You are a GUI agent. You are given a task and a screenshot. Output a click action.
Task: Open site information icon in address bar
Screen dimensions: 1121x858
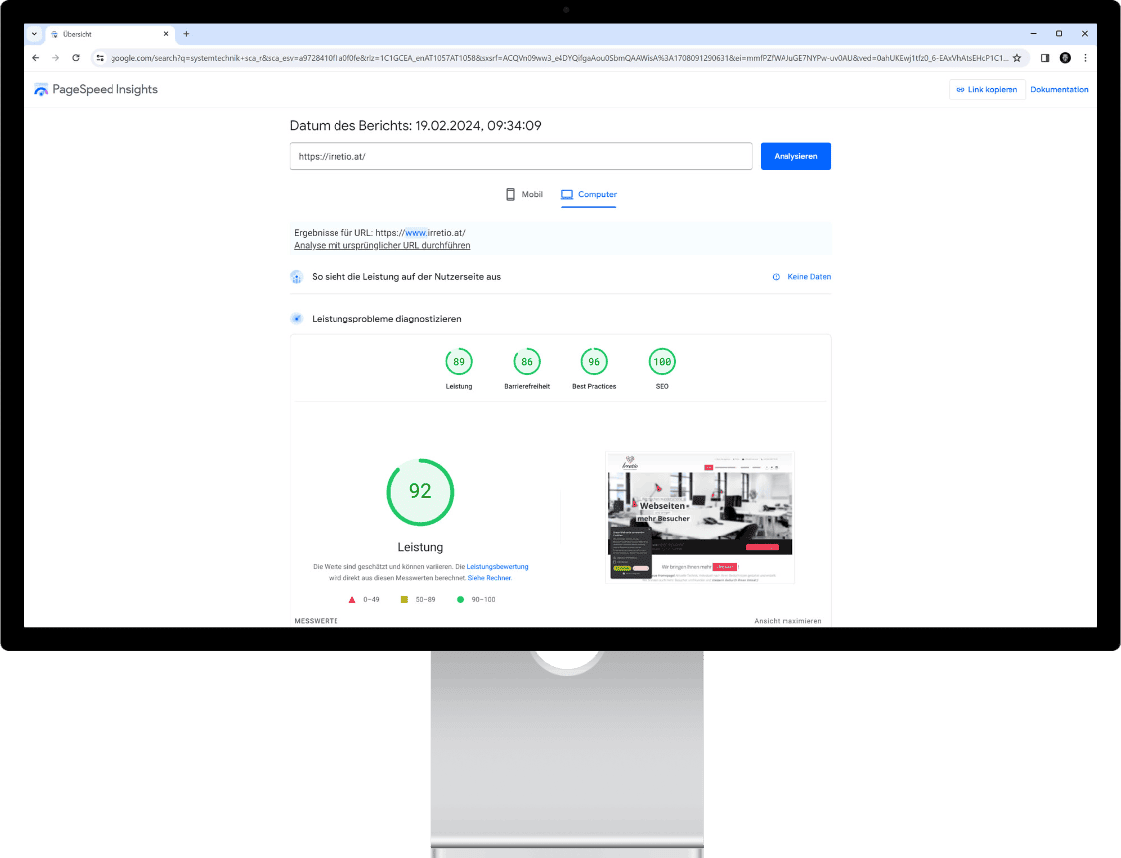tap(101, 58)
